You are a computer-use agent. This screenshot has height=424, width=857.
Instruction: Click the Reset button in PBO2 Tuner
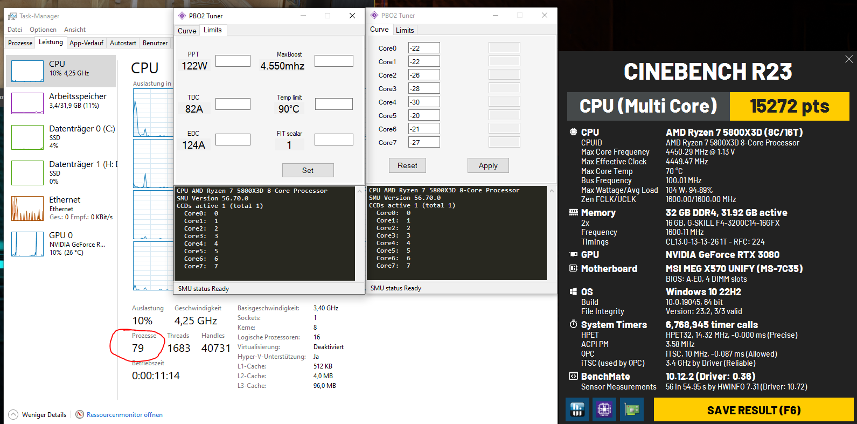(x=407, y=165)
